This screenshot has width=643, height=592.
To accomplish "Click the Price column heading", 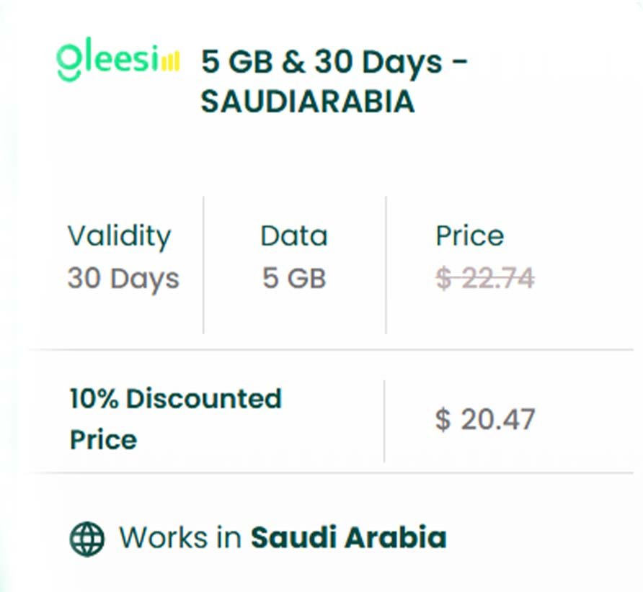I will [470, 236].
